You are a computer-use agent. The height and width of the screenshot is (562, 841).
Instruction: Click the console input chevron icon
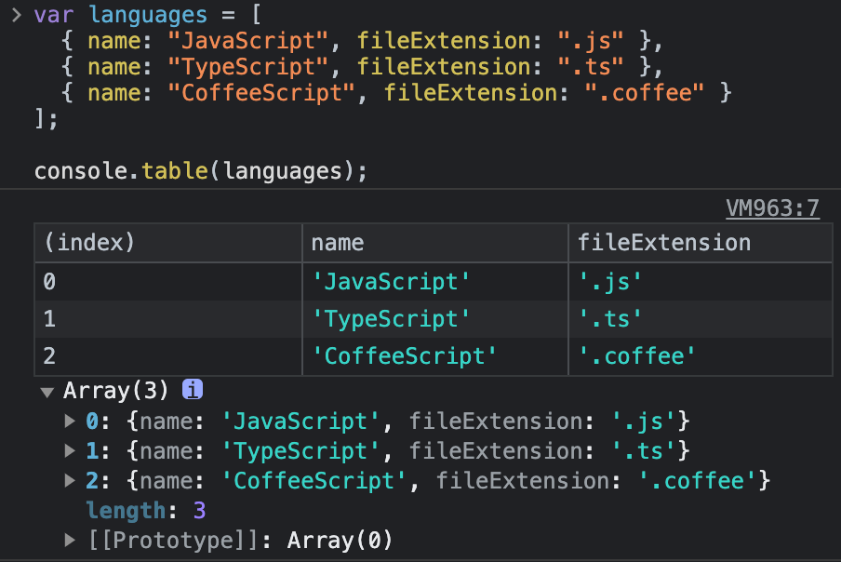pos(16,15)
